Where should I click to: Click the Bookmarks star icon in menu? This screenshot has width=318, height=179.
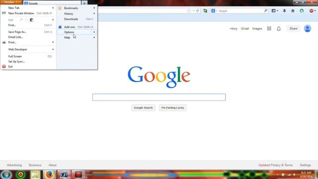point(60,8)
